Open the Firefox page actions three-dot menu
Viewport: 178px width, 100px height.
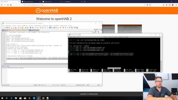145,5
